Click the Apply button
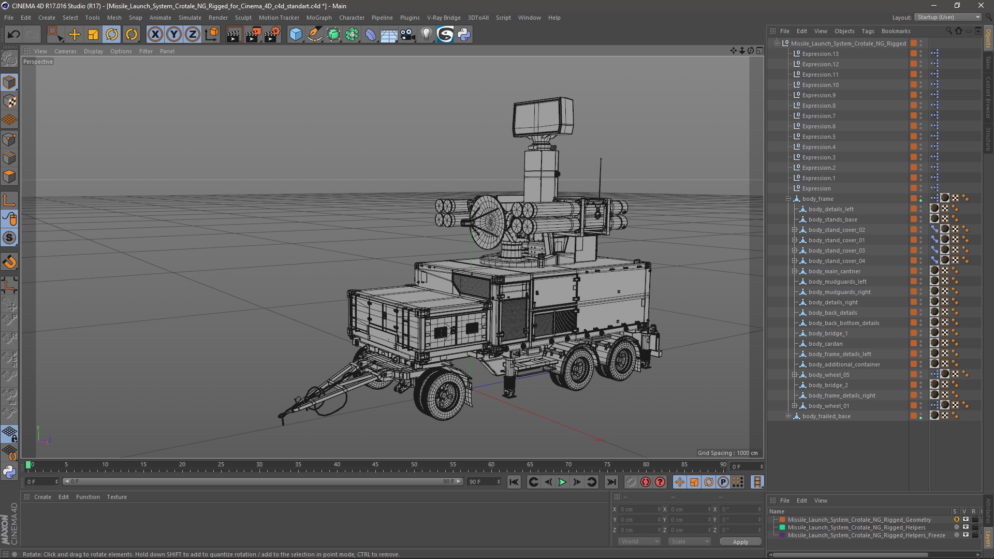This screenshot has height=559, width=994. [x=740, y=541]
